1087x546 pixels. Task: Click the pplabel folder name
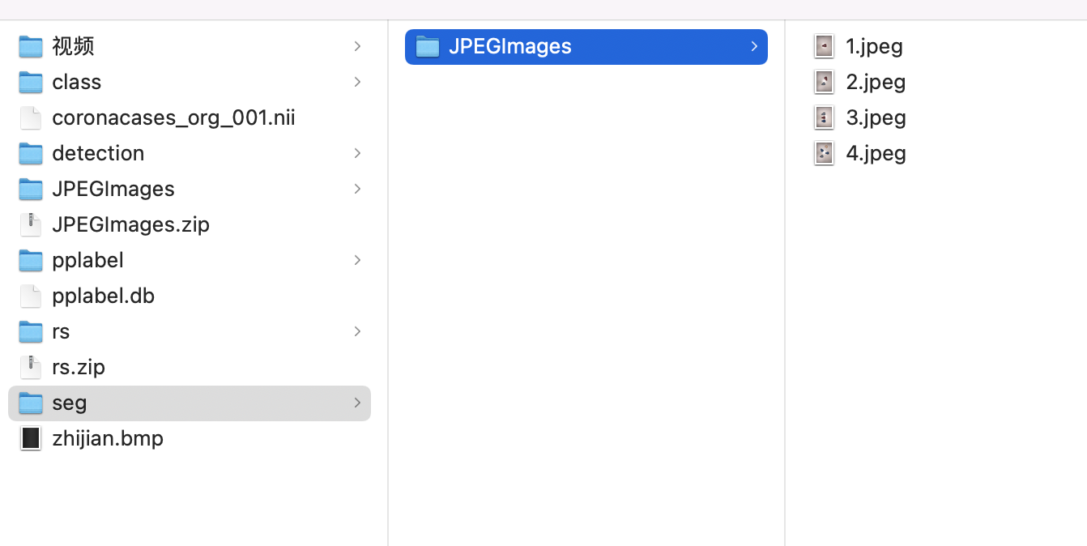[87, 261]
